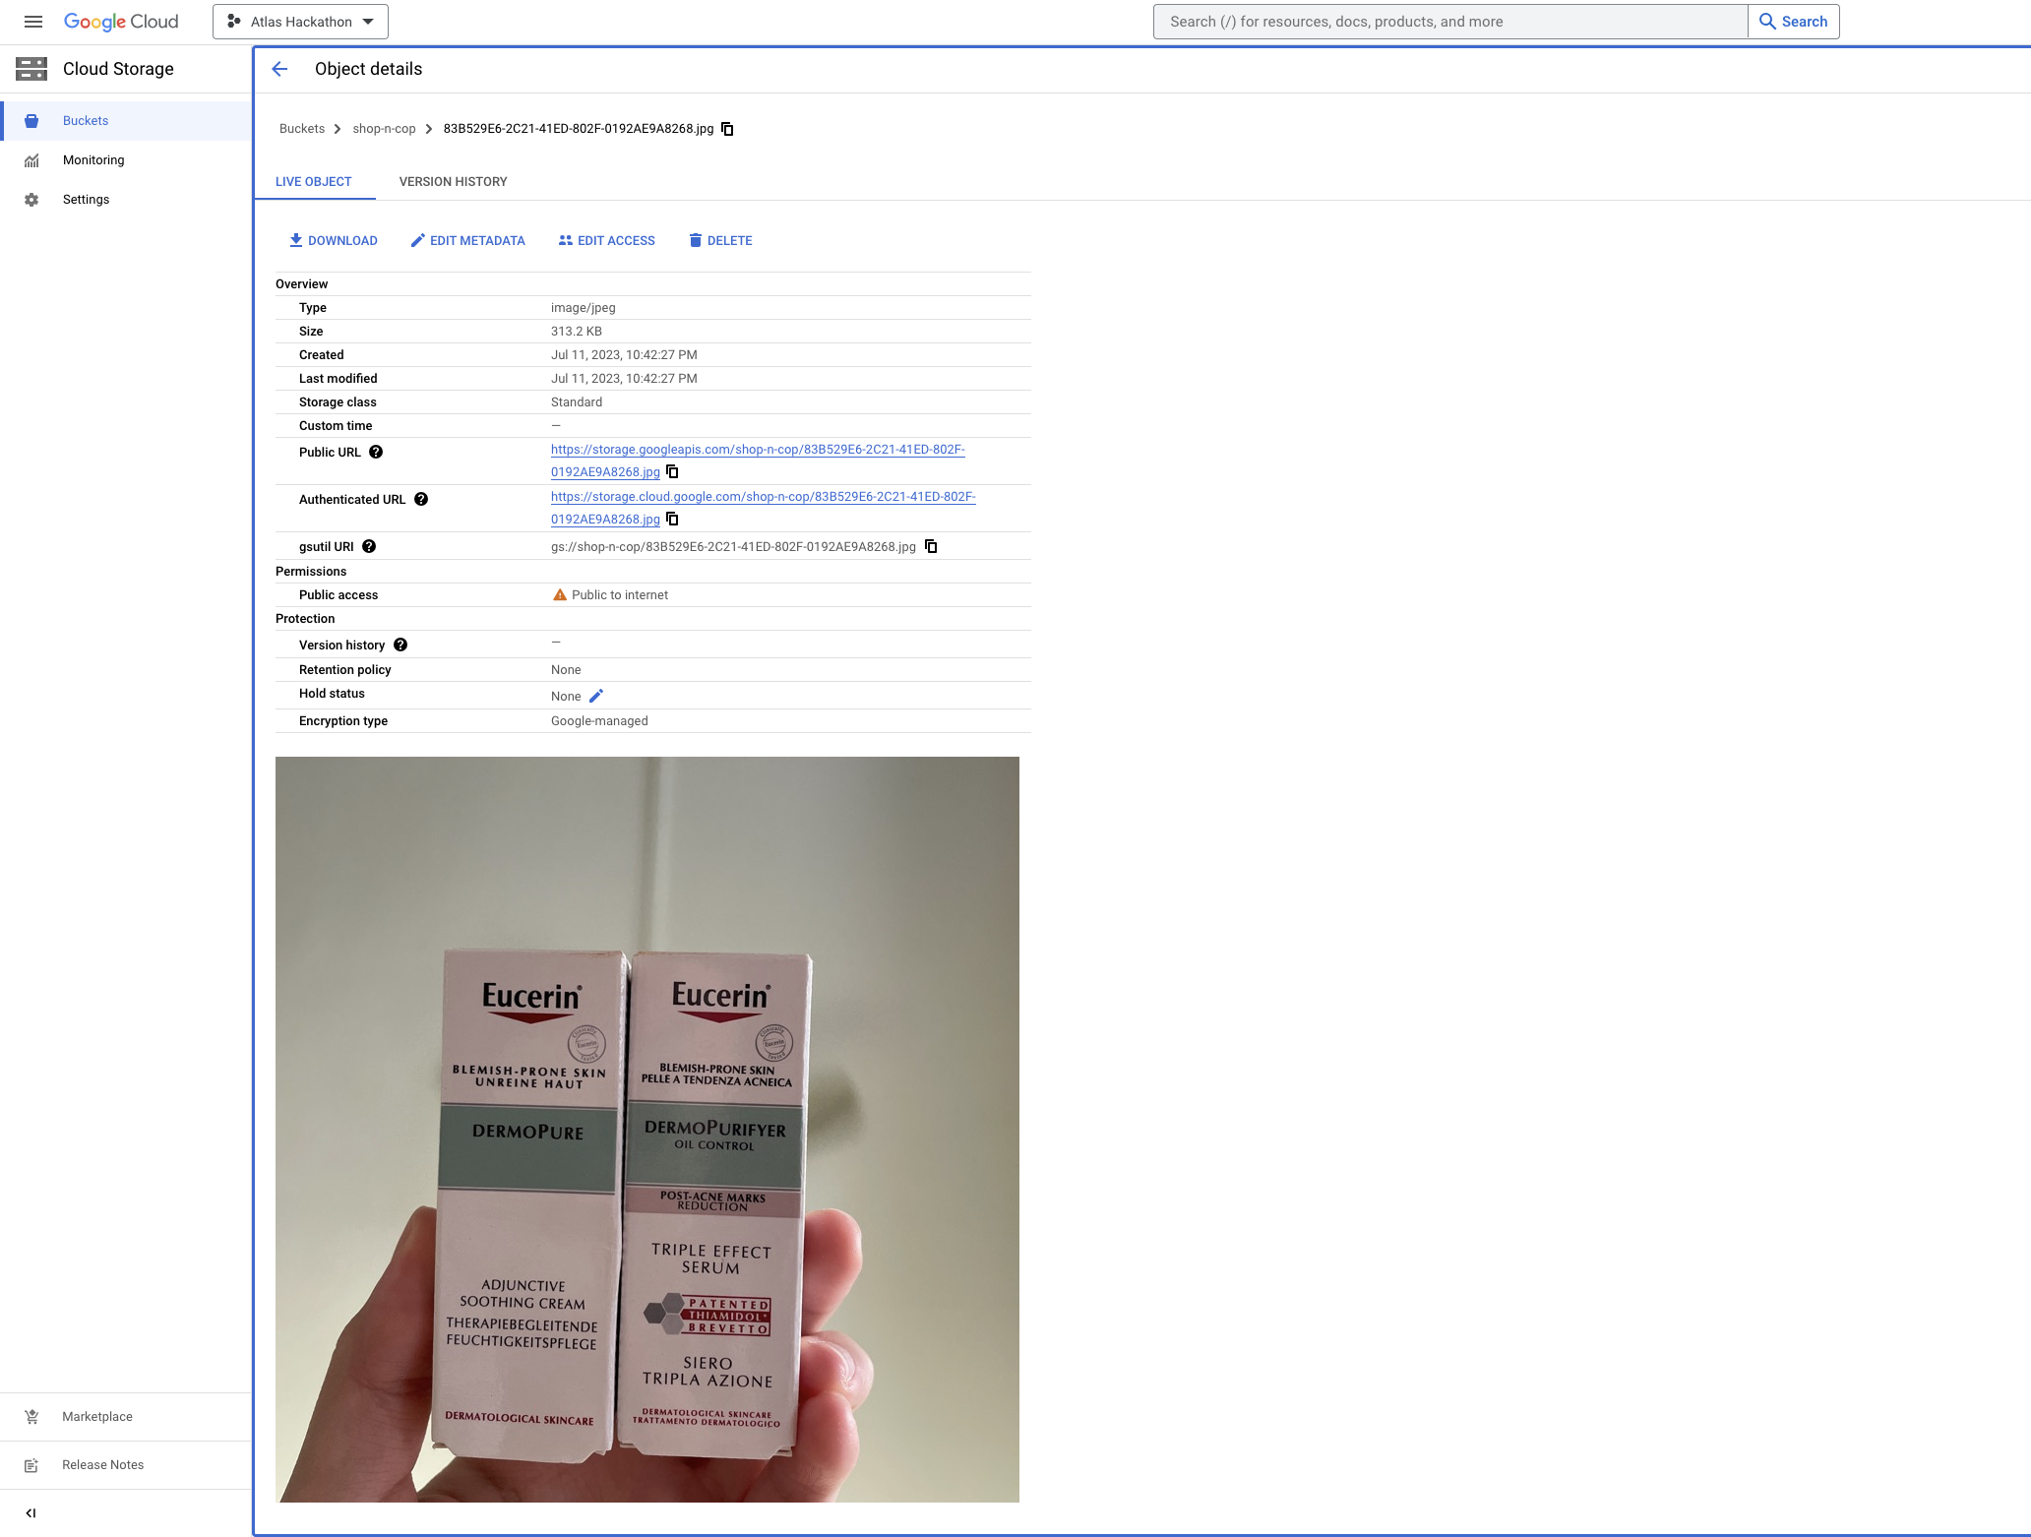
Task: Click Edit Metadata
Action: 467,241
